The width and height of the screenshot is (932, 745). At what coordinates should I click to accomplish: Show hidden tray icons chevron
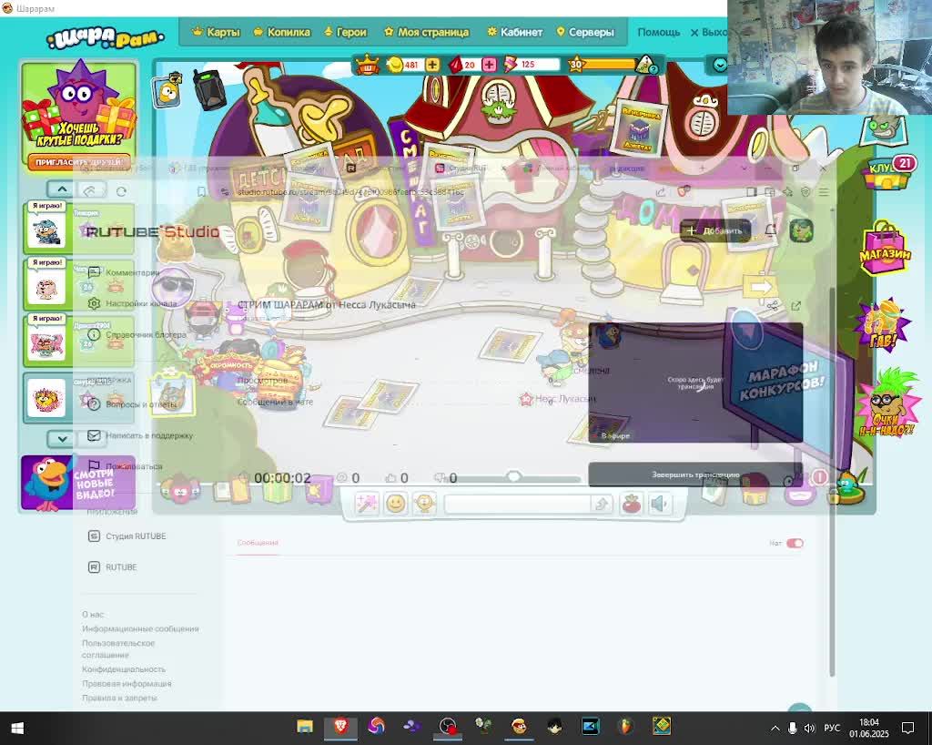point(775,728)
